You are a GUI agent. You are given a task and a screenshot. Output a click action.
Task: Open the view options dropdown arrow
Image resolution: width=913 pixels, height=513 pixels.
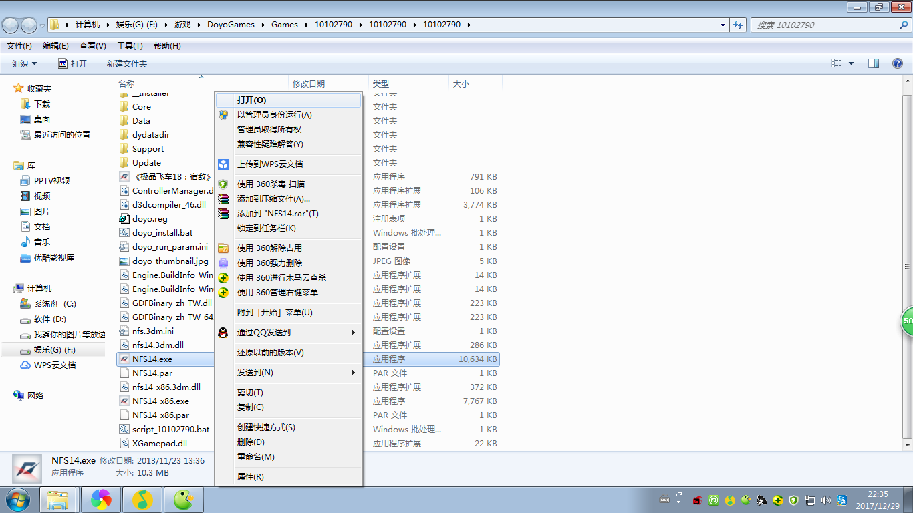tap(851, 63)
